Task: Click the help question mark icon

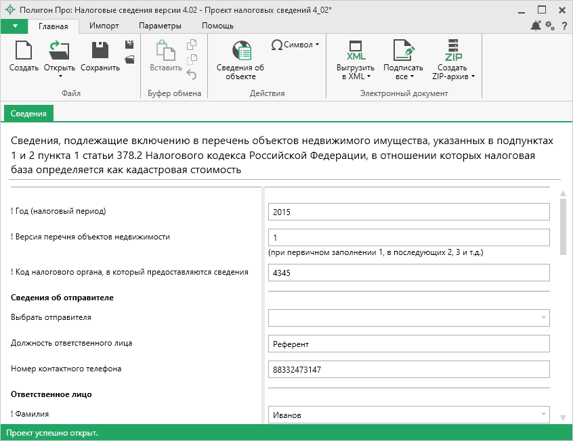Action: 562,26
